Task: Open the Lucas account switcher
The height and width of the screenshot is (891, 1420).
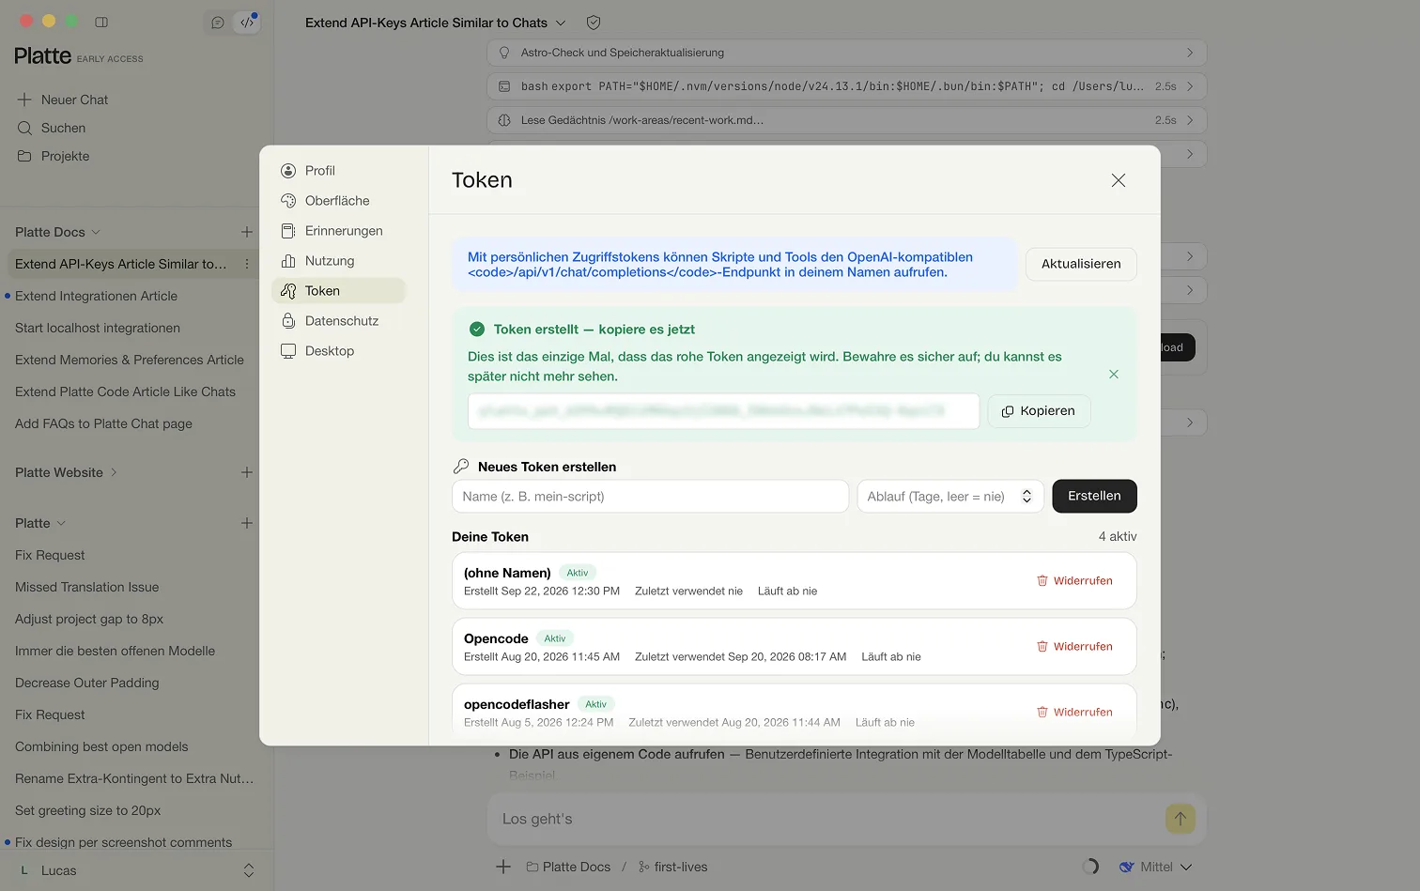Action: [x=136, y=870]
